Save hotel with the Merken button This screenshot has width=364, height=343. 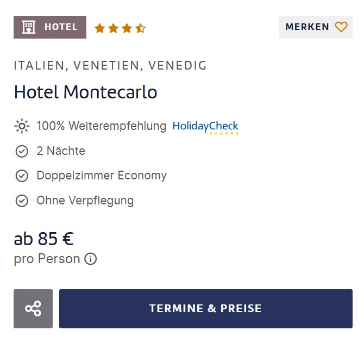pos(316,27)
